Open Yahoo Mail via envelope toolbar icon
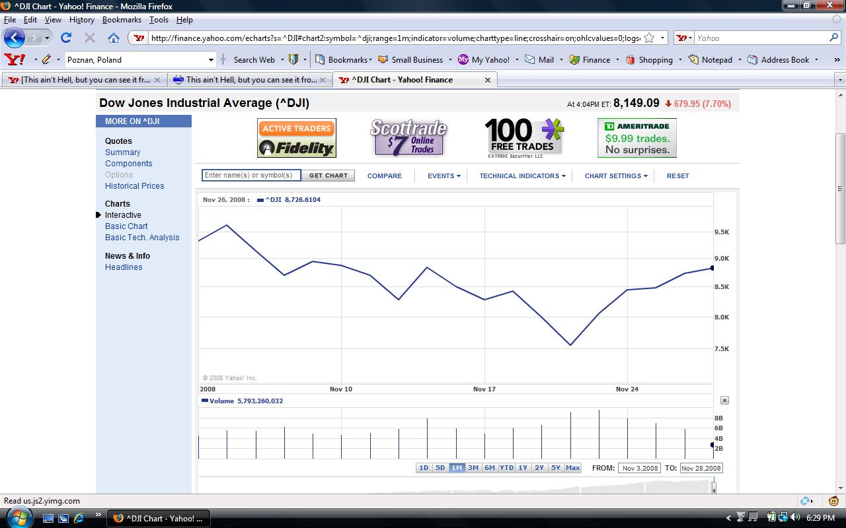Screen dimensions: 846x528 coord(531,59)
